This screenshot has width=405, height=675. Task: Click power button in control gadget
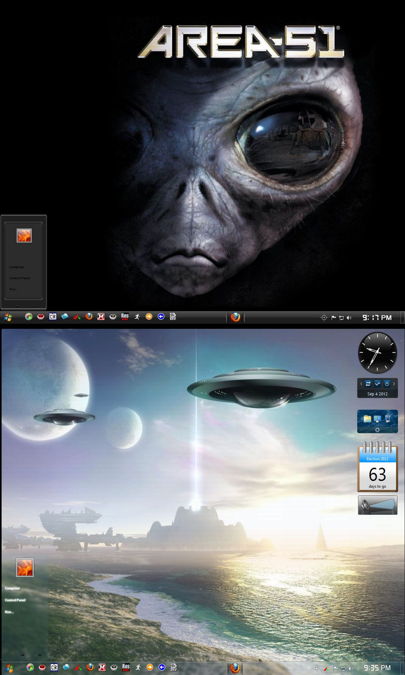pyautogui.click(x=387, y=384)
